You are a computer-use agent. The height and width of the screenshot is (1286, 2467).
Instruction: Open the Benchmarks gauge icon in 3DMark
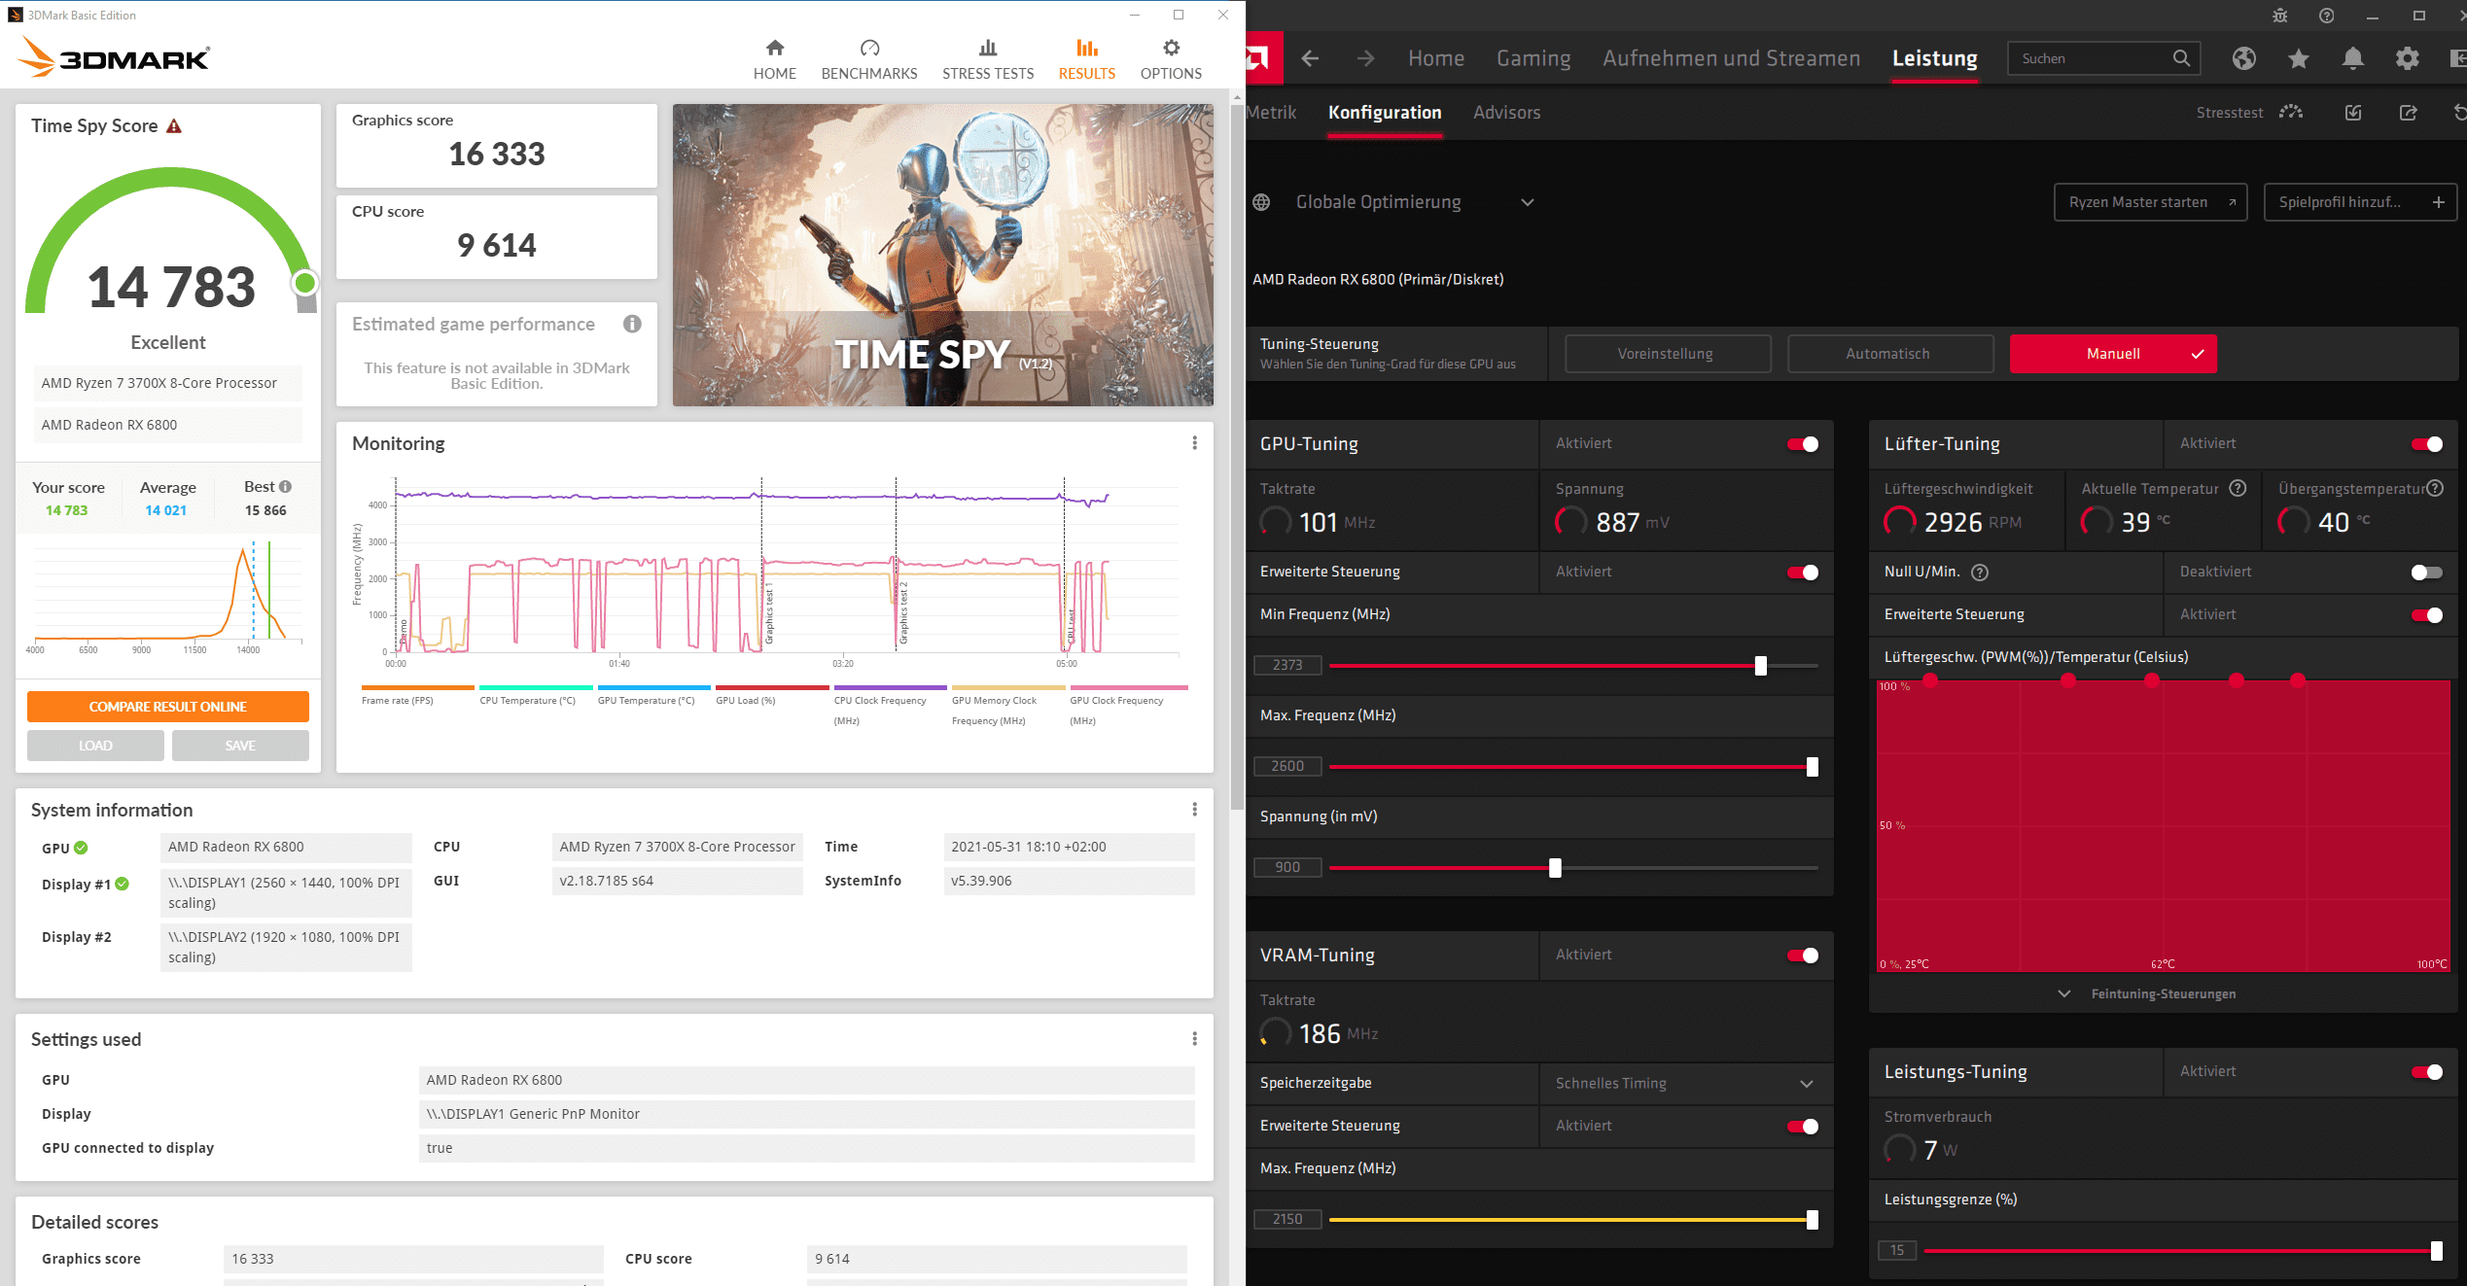coord(869,48)
